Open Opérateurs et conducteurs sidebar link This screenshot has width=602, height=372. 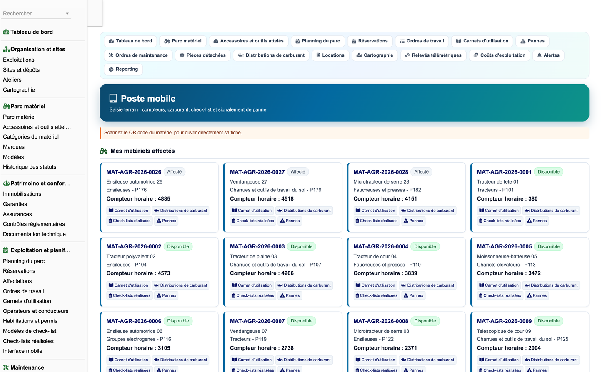coord(36,311)
